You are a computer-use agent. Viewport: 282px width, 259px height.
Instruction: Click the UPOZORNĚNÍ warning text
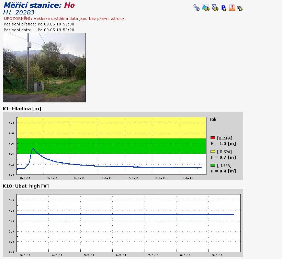pyautogui.click(x=65, y=19)
